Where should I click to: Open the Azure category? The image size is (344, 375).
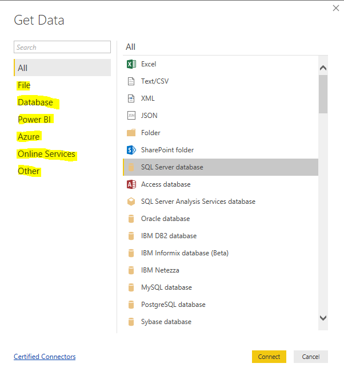pos(29,137)
